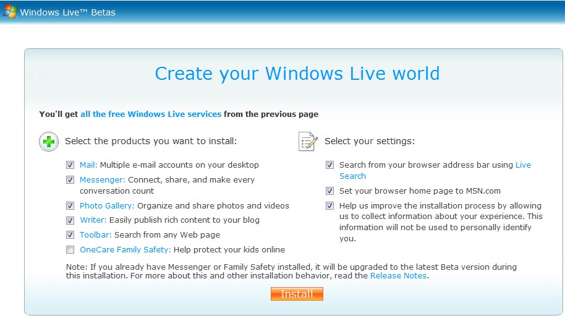
Task: Click 'Organize and share photos and videos' text
Action: pyautogui.click(x=213, y=205)
